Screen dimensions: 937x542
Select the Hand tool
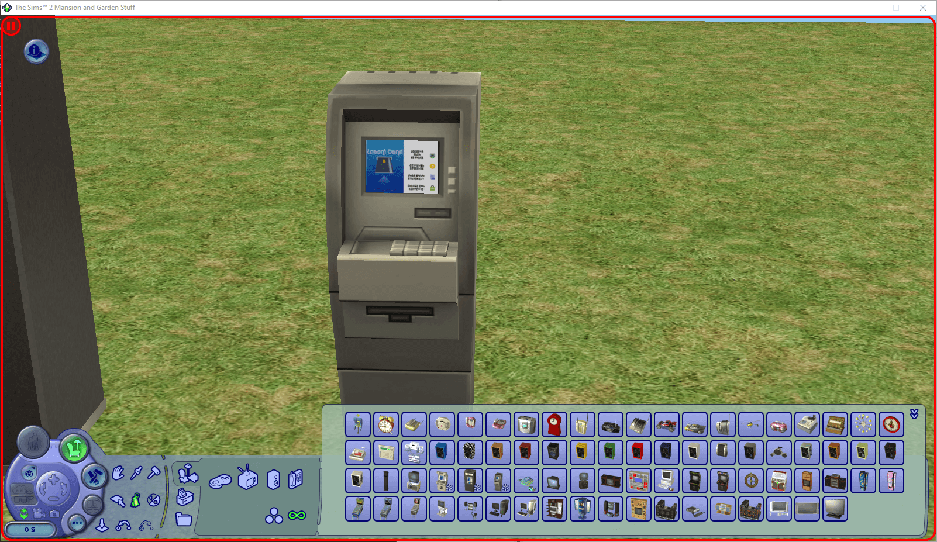pyautogui.click(x=118, y=472)
